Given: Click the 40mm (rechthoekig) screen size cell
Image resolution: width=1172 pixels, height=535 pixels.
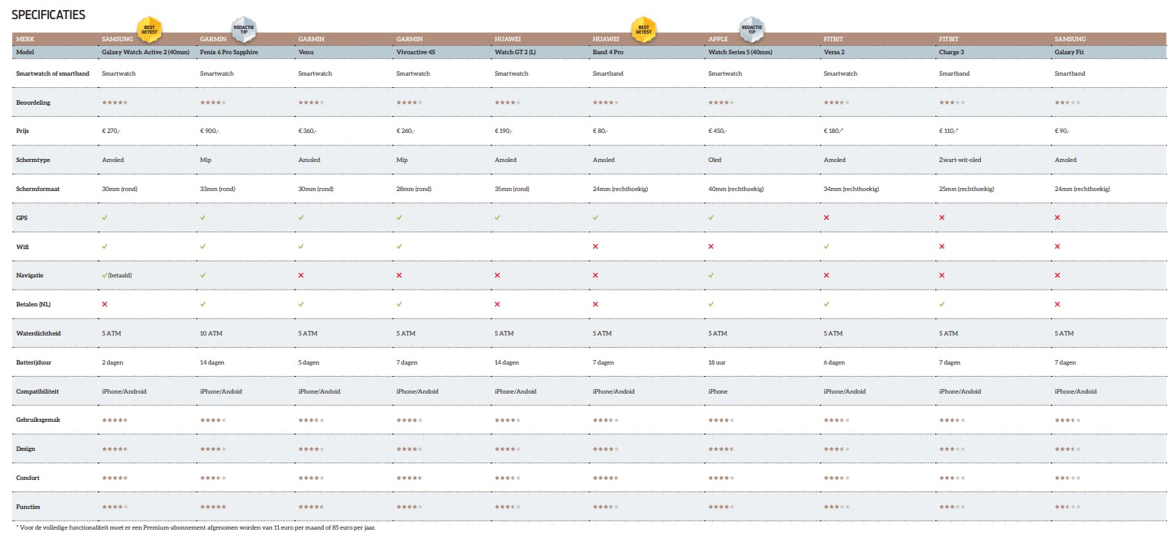Looking at the screenshot, I should pyautogui.click(x=736, y=189).
